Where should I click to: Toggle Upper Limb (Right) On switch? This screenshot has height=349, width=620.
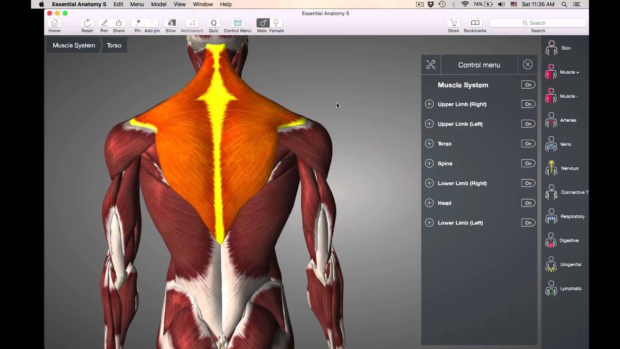528,104
